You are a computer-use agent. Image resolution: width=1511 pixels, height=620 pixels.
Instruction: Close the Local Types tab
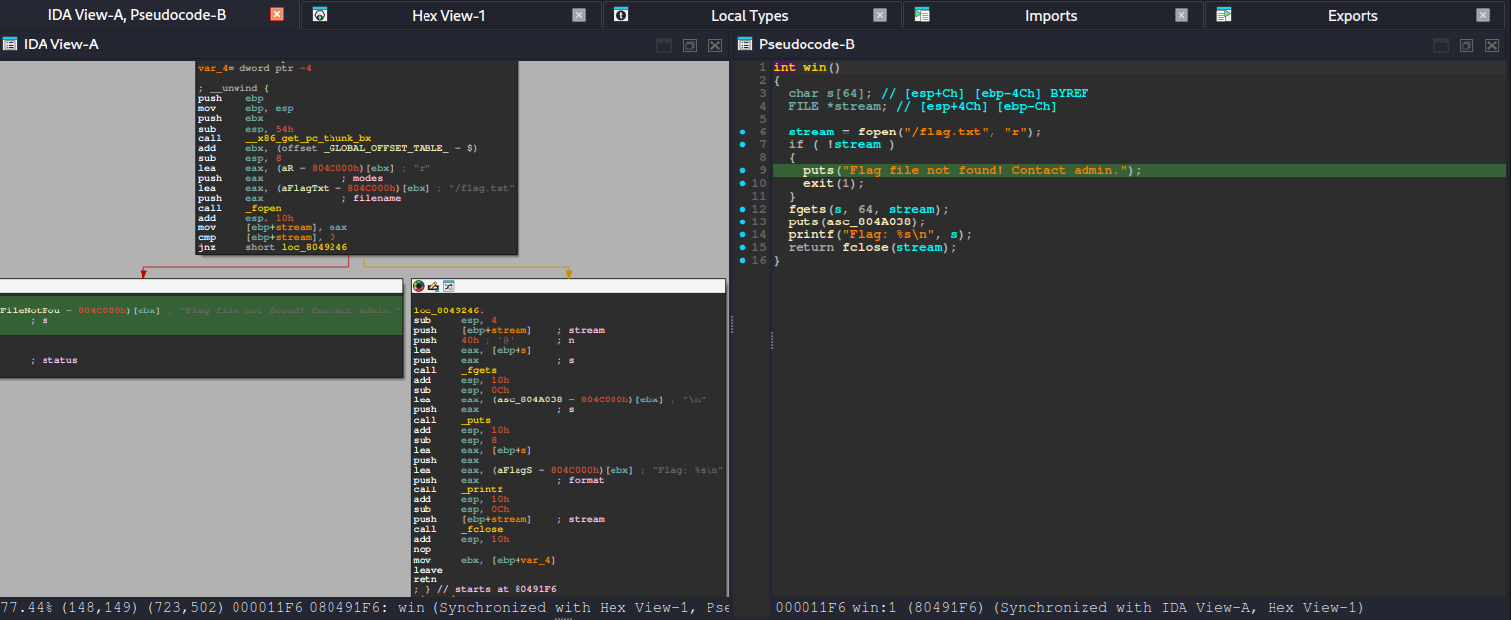click(880, 15)
